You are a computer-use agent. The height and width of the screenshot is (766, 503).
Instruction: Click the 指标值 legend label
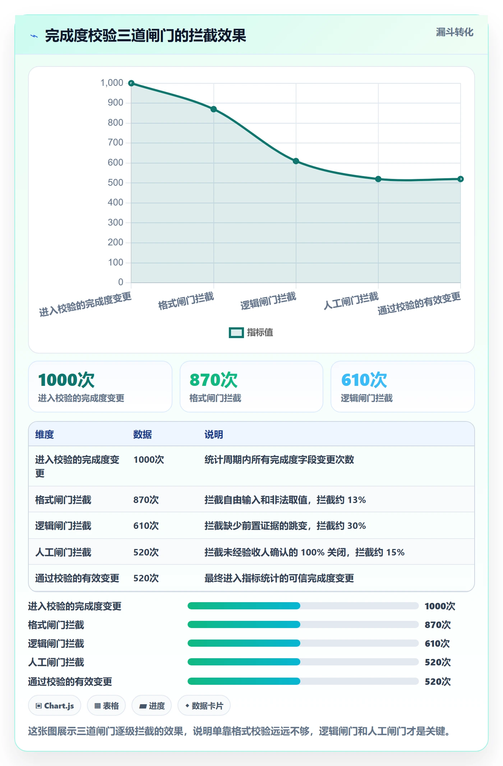tap(260, 333)
